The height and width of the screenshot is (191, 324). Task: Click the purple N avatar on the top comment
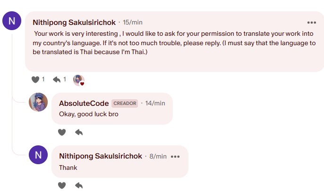(12, 21)
